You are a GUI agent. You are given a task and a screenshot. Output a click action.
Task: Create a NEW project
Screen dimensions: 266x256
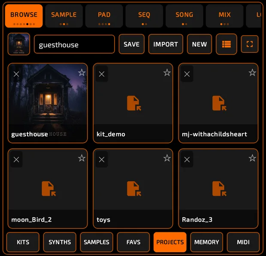click(x=199, y=44)
